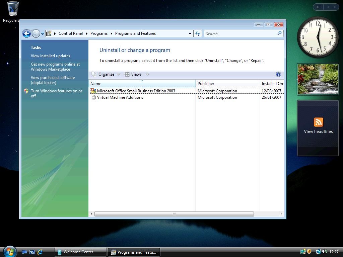Click inside the Search input box

[241, 34]
